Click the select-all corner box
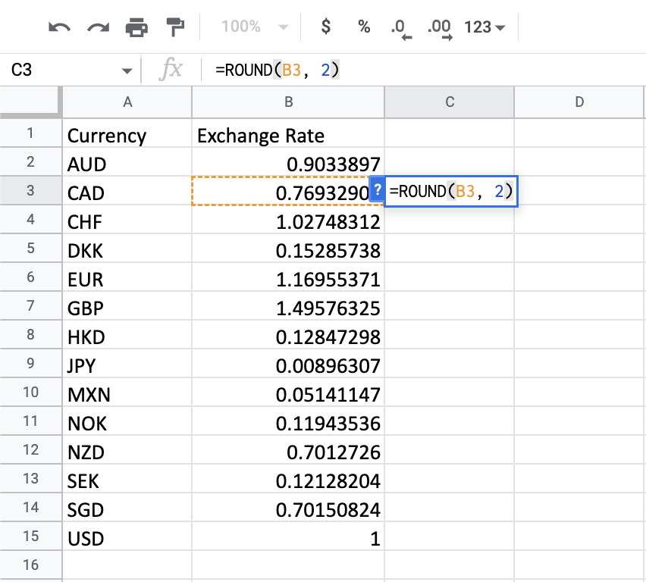The image size is (646, 582). pos(30,102)
